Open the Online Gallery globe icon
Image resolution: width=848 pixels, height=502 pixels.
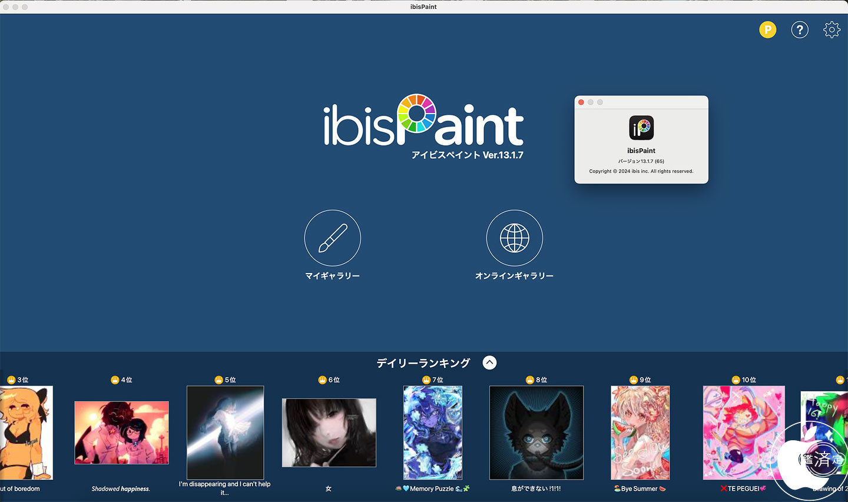[x=515, y=238]
